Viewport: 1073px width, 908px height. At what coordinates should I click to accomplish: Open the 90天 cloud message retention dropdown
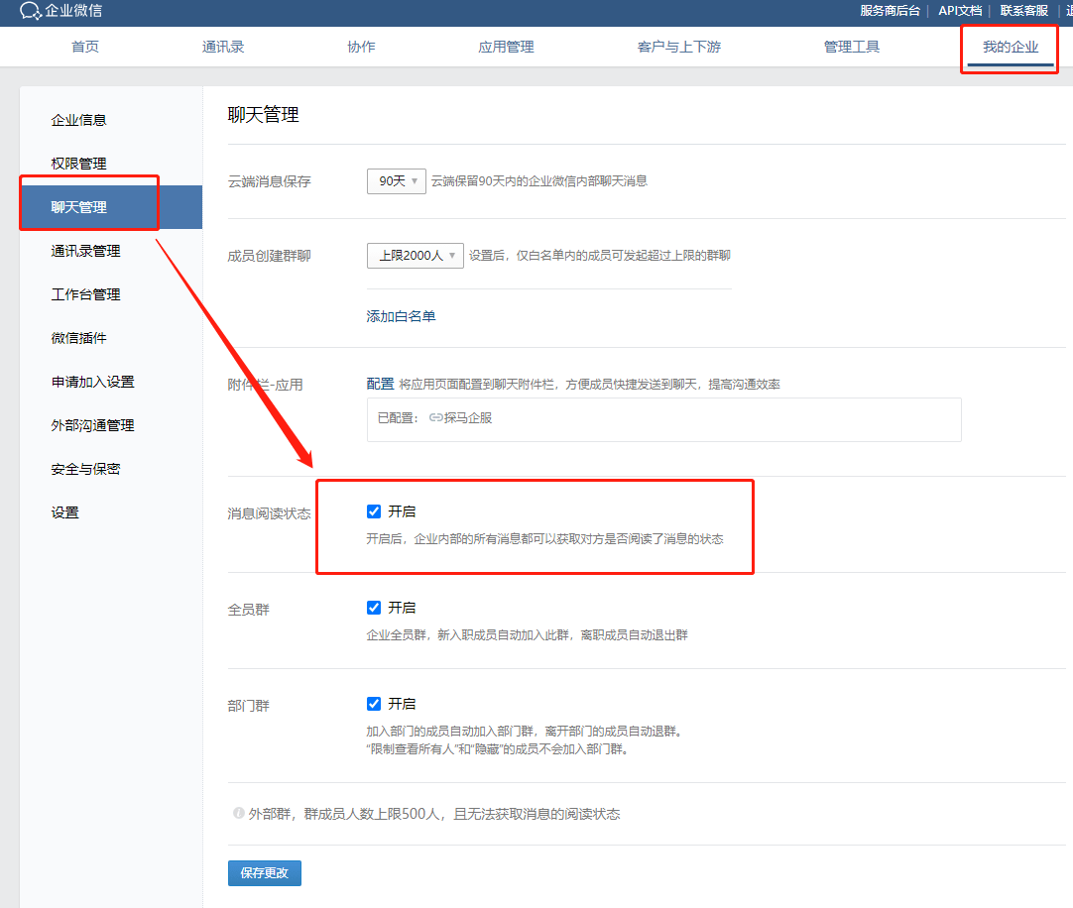click(397, 181)
